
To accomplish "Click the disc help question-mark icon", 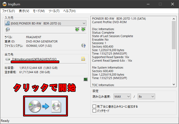I will 83,45.
